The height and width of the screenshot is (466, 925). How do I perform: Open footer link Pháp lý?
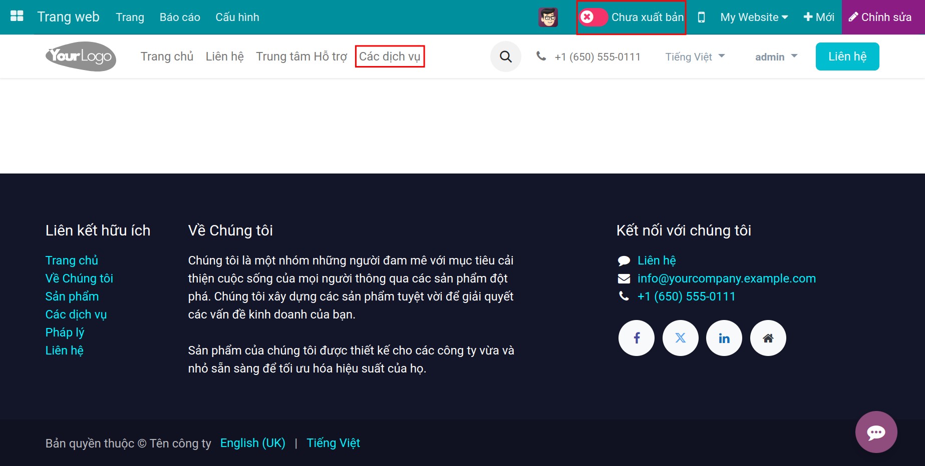point(65,332)
